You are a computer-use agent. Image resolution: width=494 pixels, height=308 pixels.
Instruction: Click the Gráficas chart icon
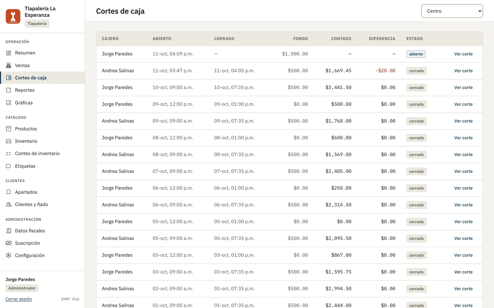[x=9, y=103]
